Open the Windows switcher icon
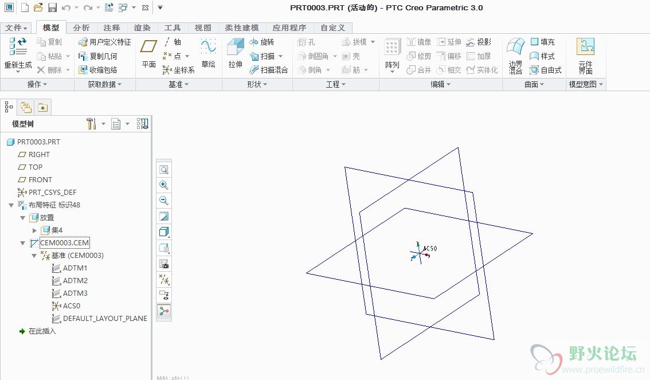Image resolution: width=650 pixels, height=380 pixels. [x=123, y=7]
